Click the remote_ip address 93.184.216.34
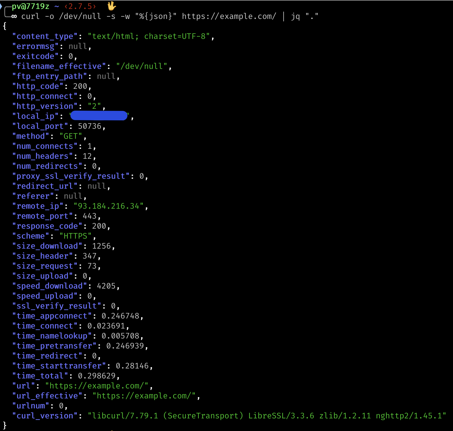 [x=108, y=206]
